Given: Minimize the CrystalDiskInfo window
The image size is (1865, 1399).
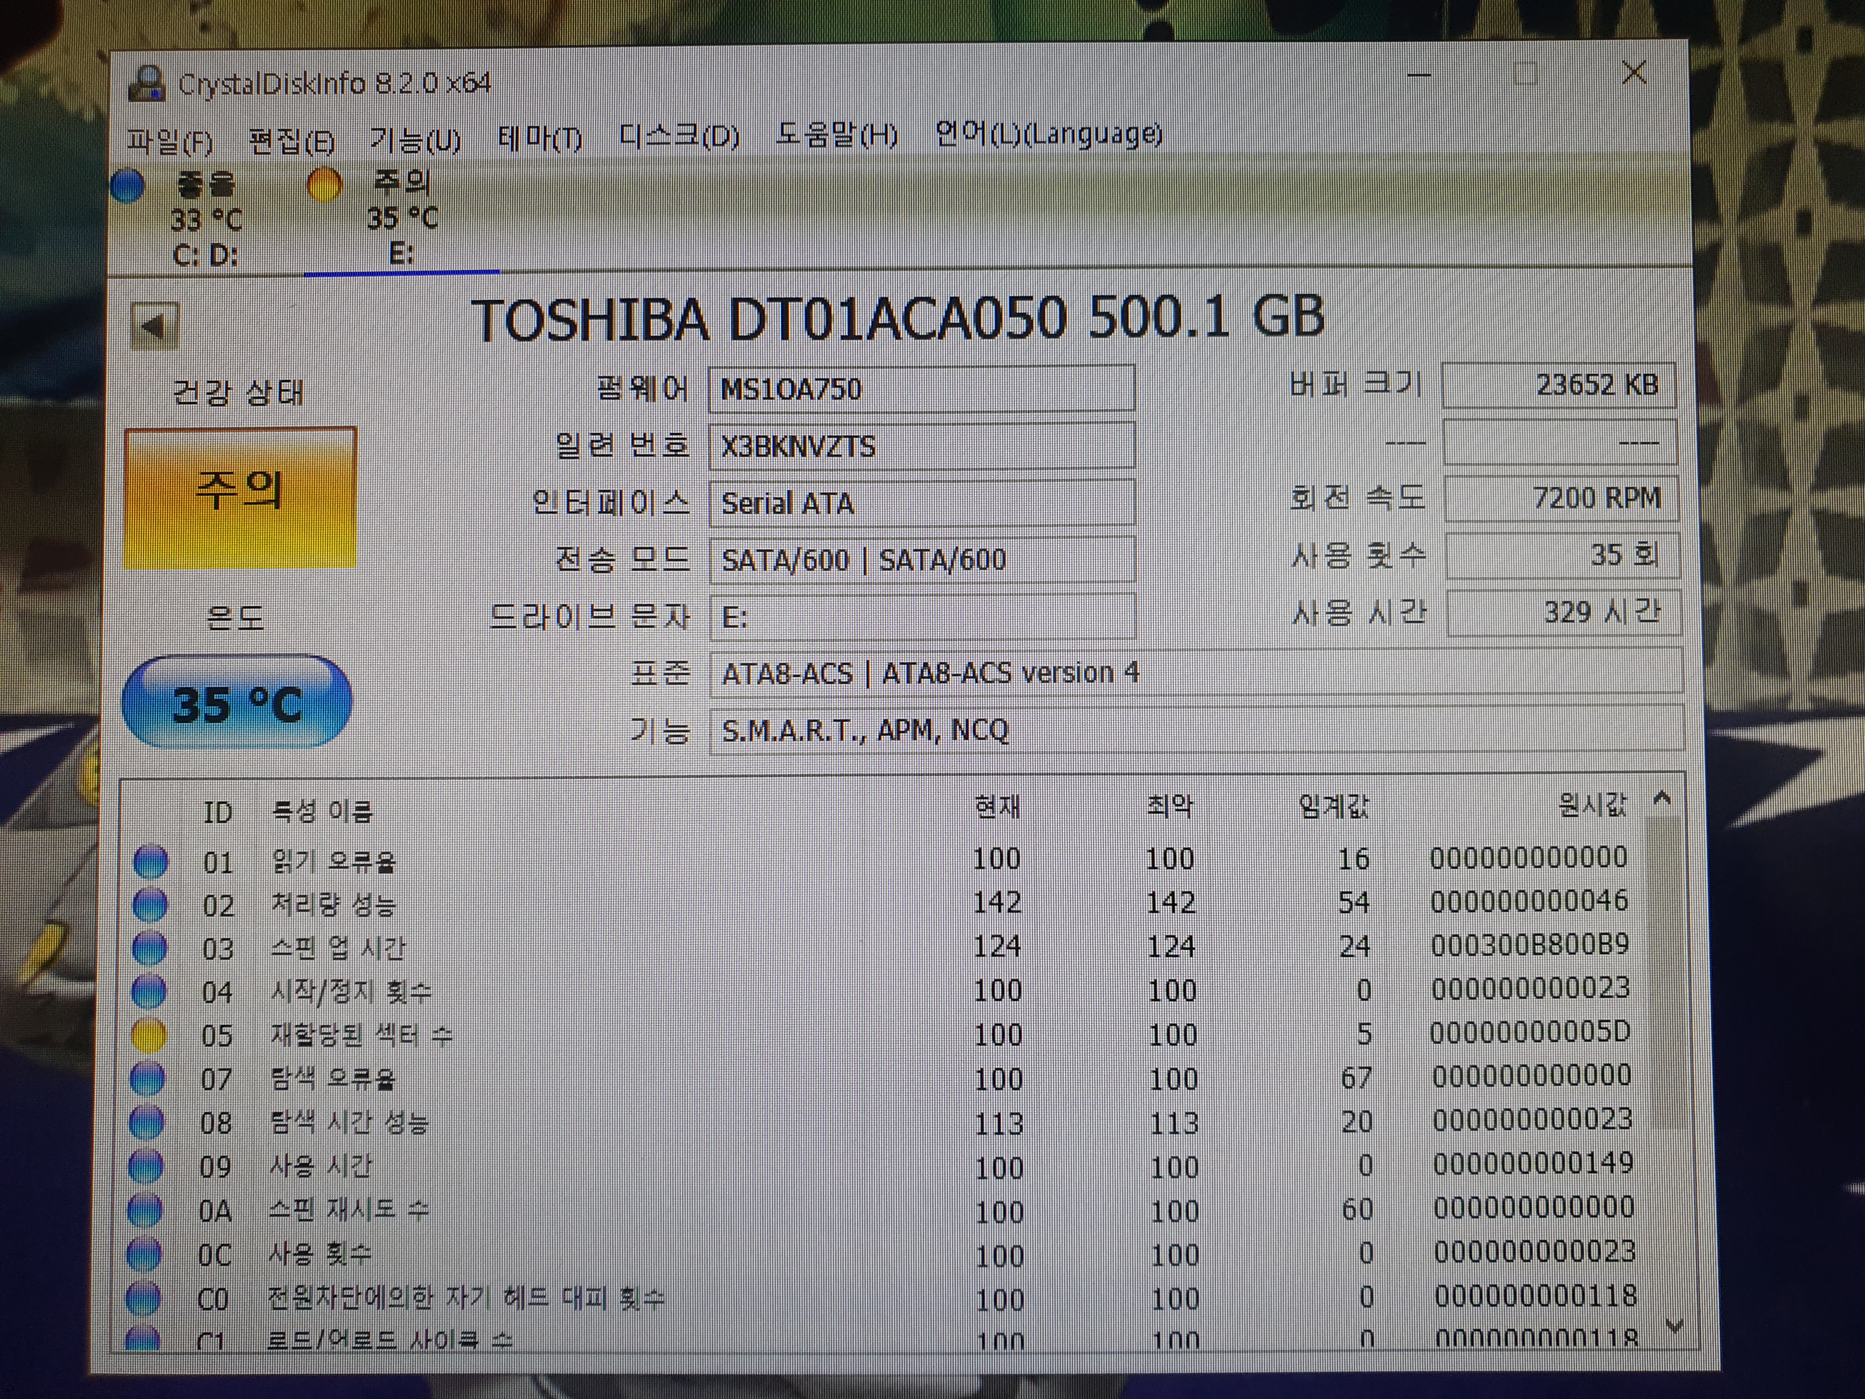Looking at the screenshot, I should click(x=1419, y=76).
